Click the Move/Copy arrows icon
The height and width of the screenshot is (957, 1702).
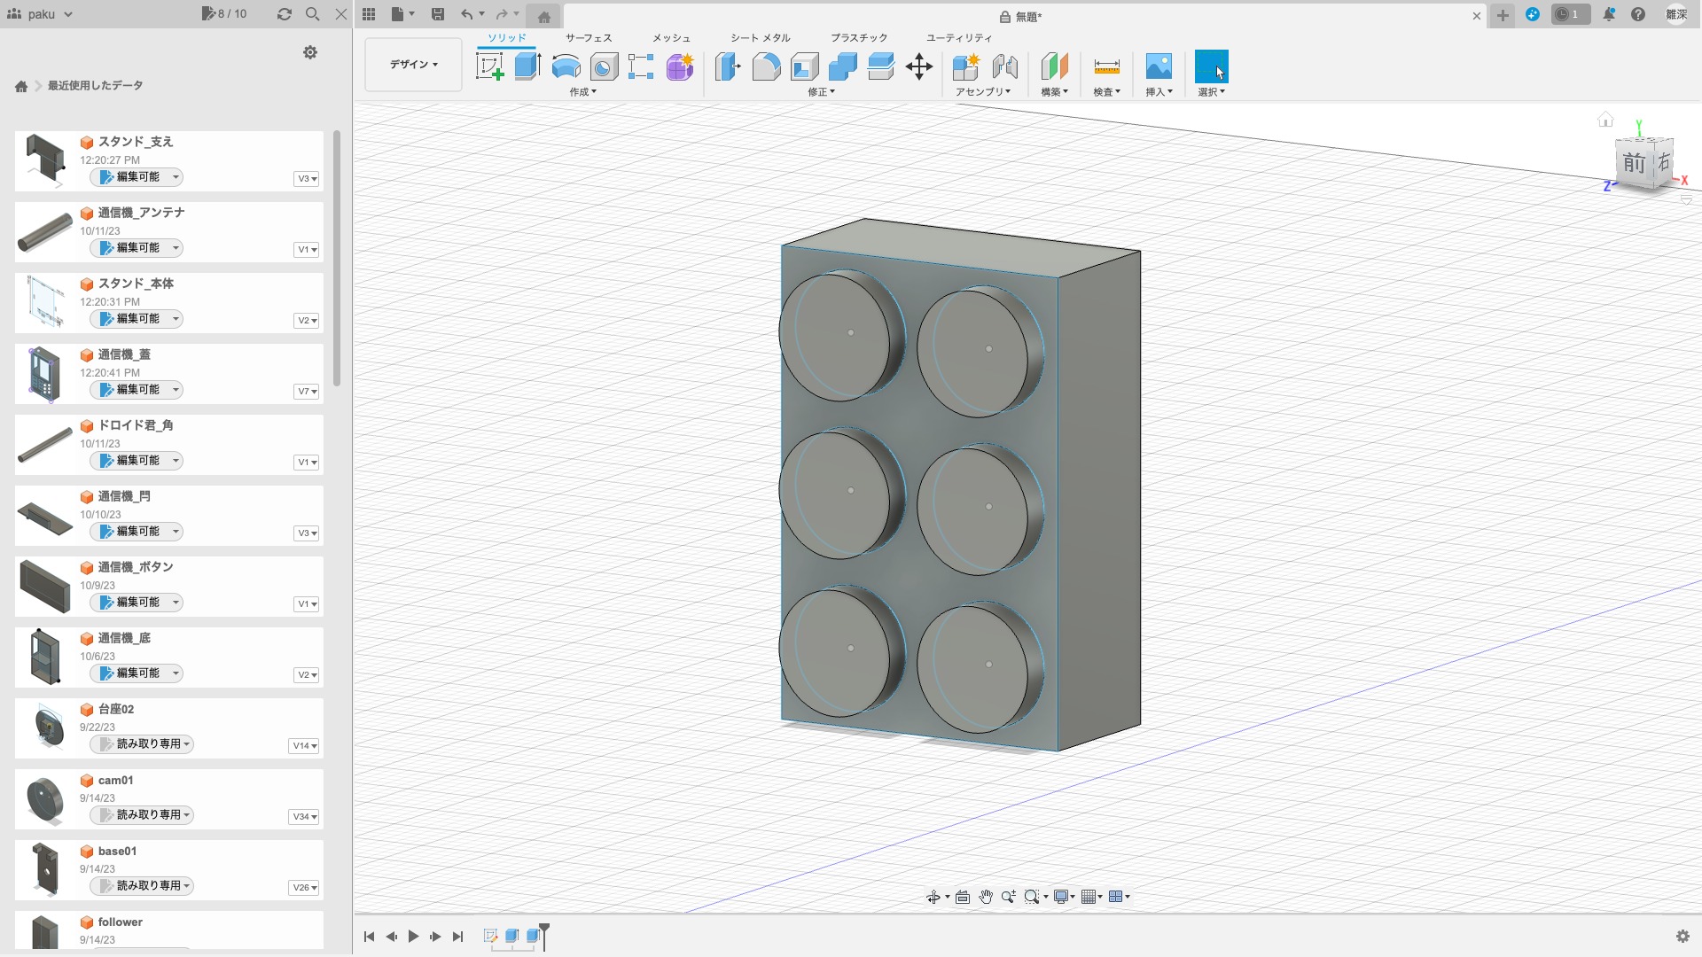click(919, 66)
